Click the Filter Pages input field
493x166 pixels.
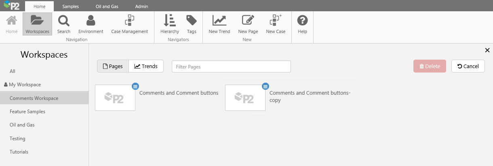(231, 66)
